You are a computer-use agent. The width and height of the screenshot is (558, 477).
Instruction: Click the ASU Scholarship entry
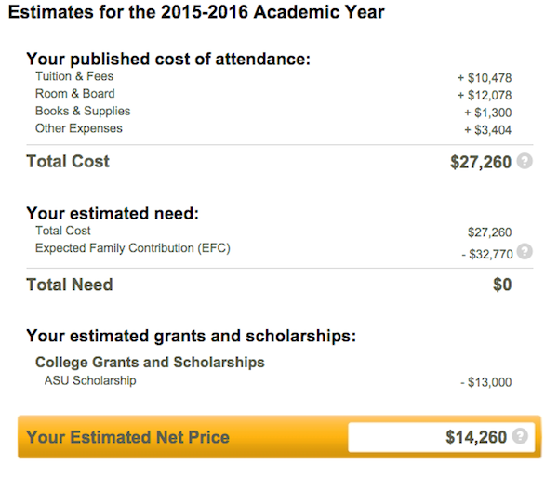[x=90, y=380]
